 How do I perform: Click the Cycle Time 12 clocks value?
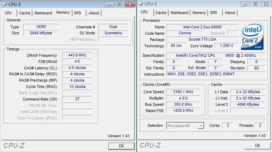[77, 87]
